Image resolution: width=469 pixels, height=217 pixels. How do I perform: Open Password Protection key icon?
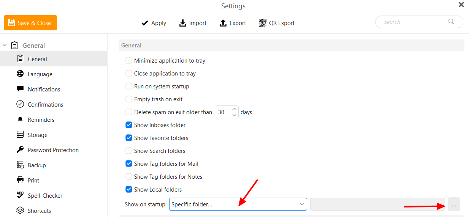point(20,149)
